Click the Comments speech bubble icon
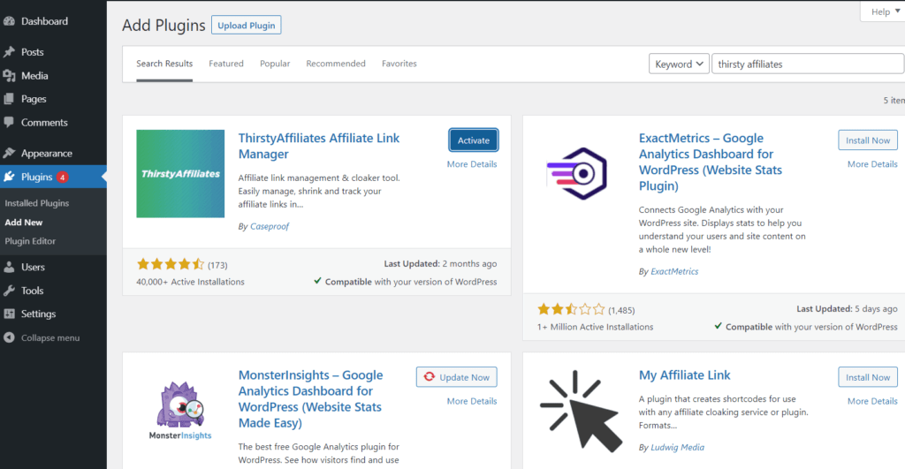Image resolution: width=905 pixels, height=469 pixels. [x=9, y=123]
